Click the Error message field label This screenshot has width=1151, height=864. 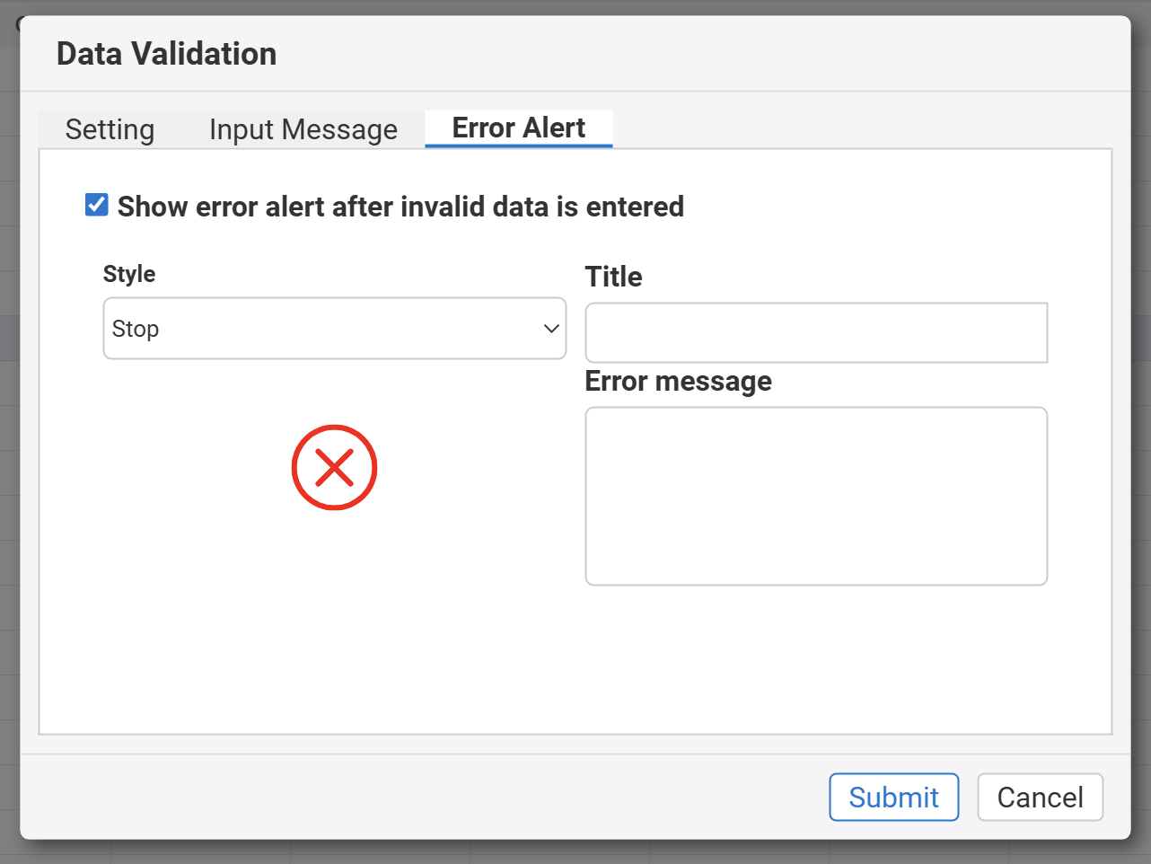click(x=678, y=381)
